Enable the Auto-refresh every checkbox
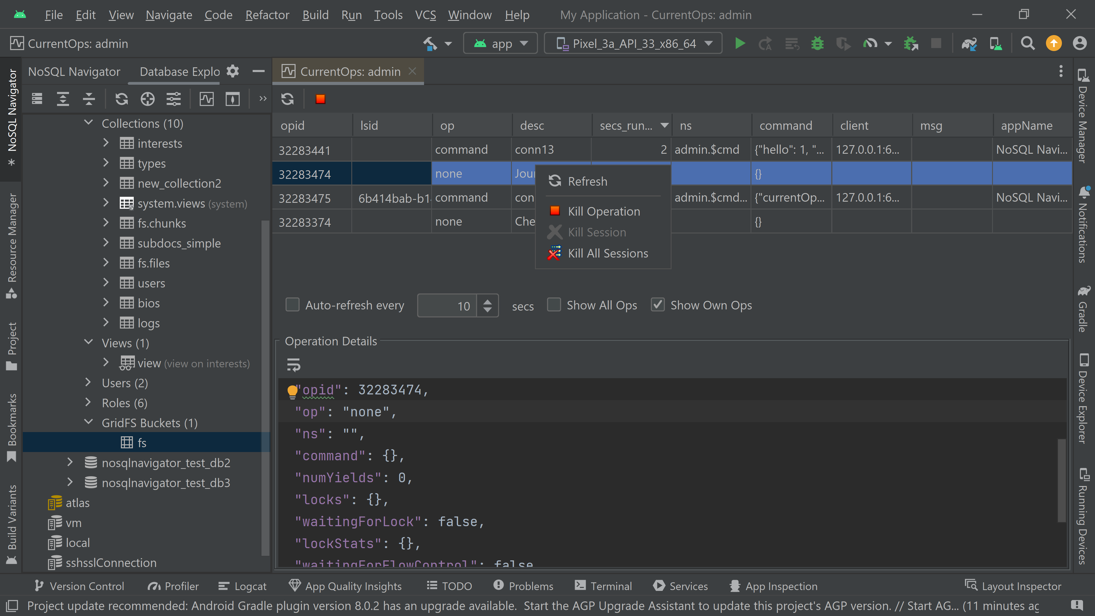 click(293, 305)
